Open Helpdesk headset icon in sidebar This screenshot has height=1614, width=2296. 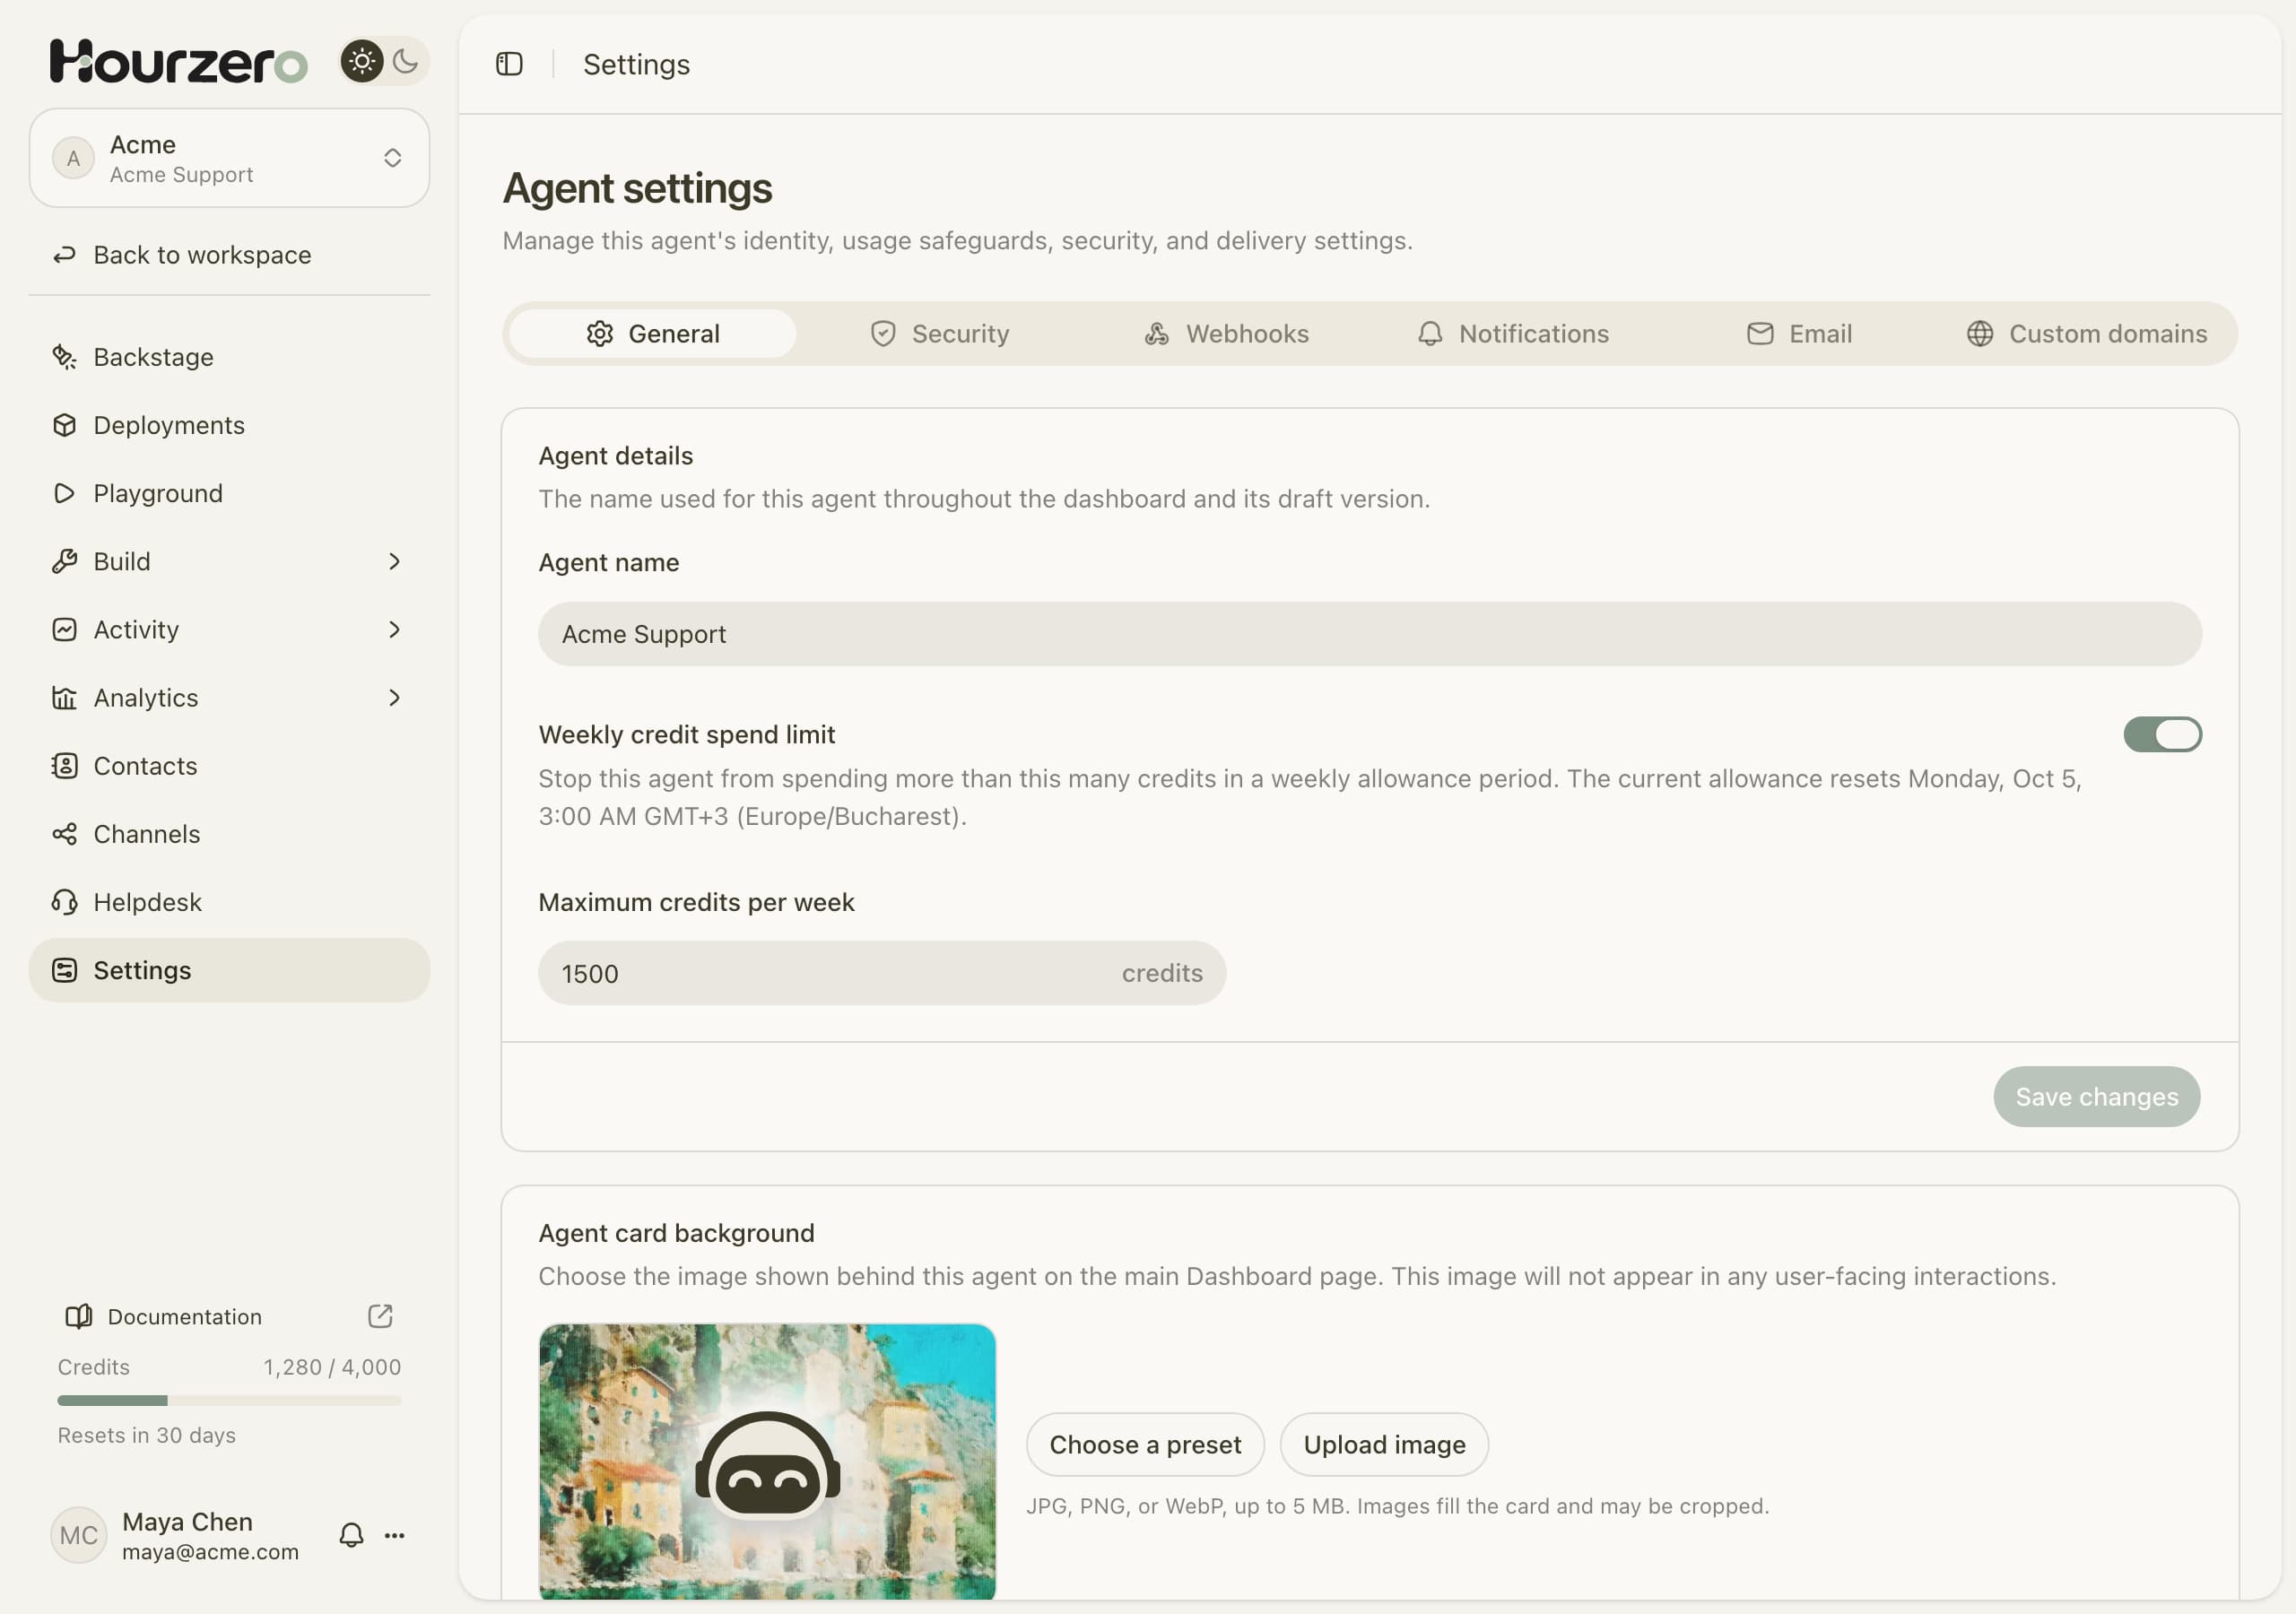[x=65, y=902]
